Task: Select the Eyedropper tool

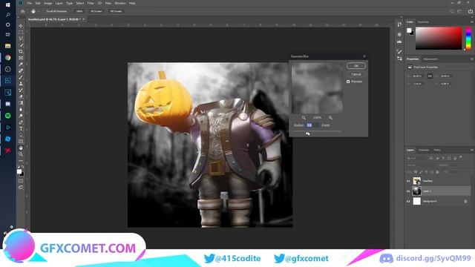Action: tap(21, 65)
